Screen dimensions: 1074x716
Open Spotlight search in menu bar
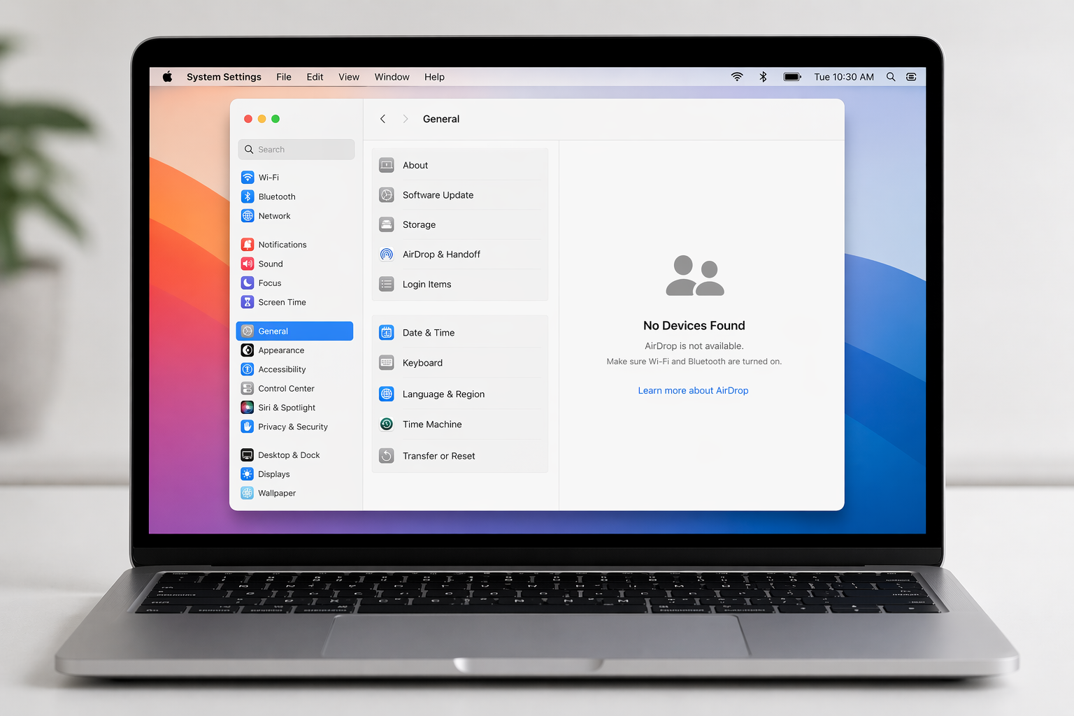click(x=891, y=77)
